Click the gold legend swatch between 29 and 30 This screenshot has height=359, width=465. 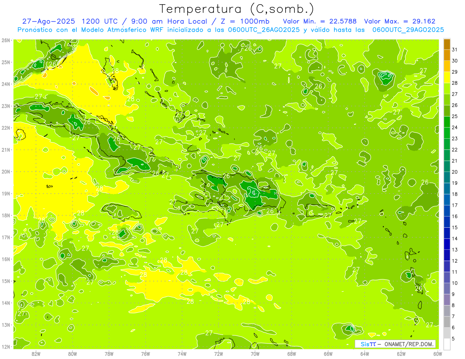click(x=447, y=66)
